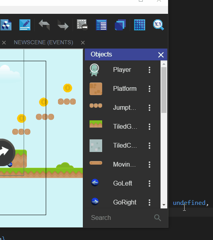The width and height of the screenshot is (213, 240).
Task: Close the NEWSCENE (EVENTS) tab
Action: pos(83,43)
